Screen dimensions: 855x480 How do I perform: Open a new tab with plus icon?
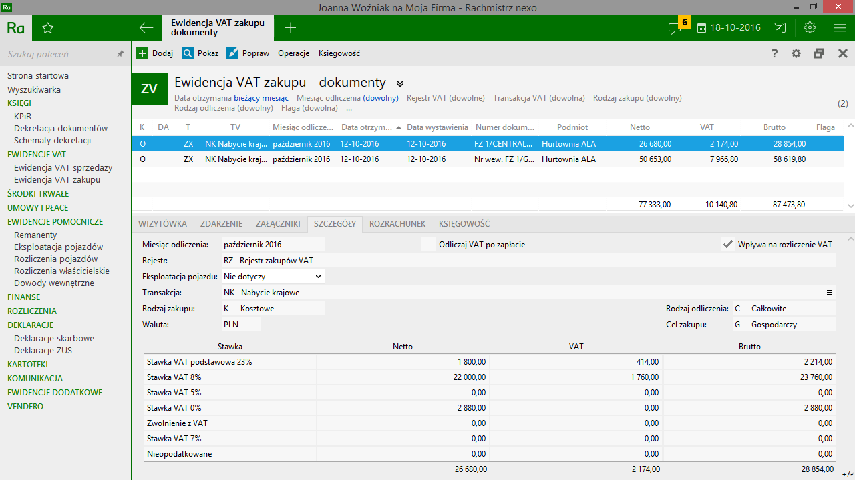point(290,28)
